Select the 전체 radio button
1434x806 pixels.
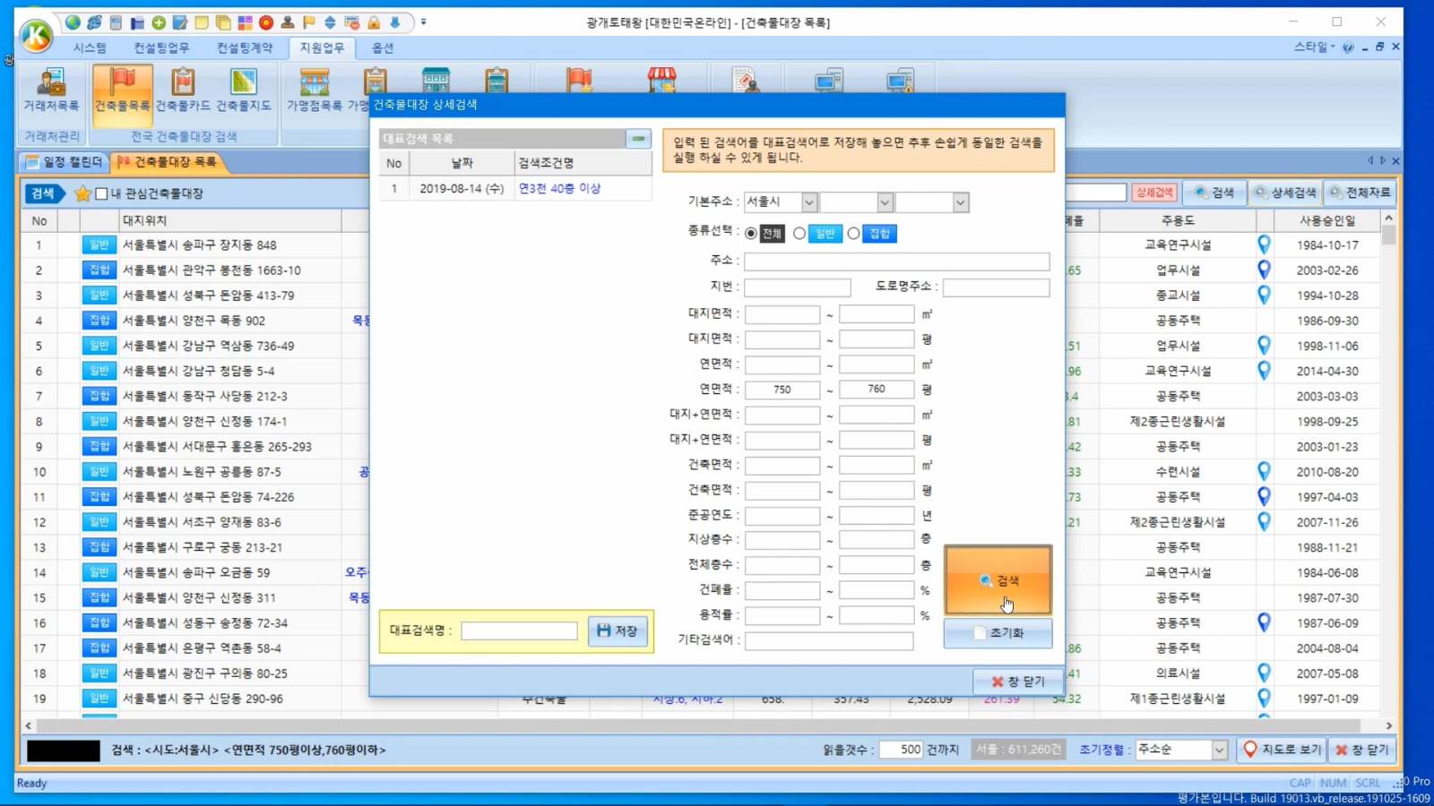(x=751, y=234)
